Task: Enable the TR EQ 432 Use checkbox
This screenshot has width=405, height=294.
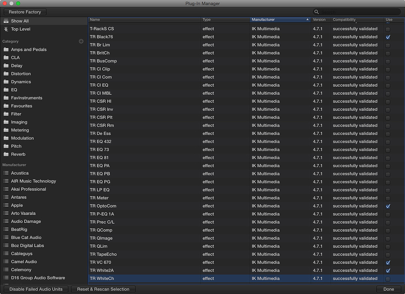Action: (388, 142)
